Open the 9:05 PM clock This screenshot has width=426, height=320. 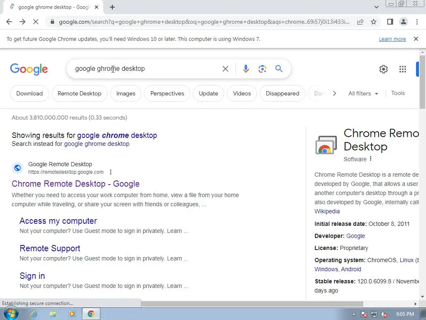click(405, 314)
